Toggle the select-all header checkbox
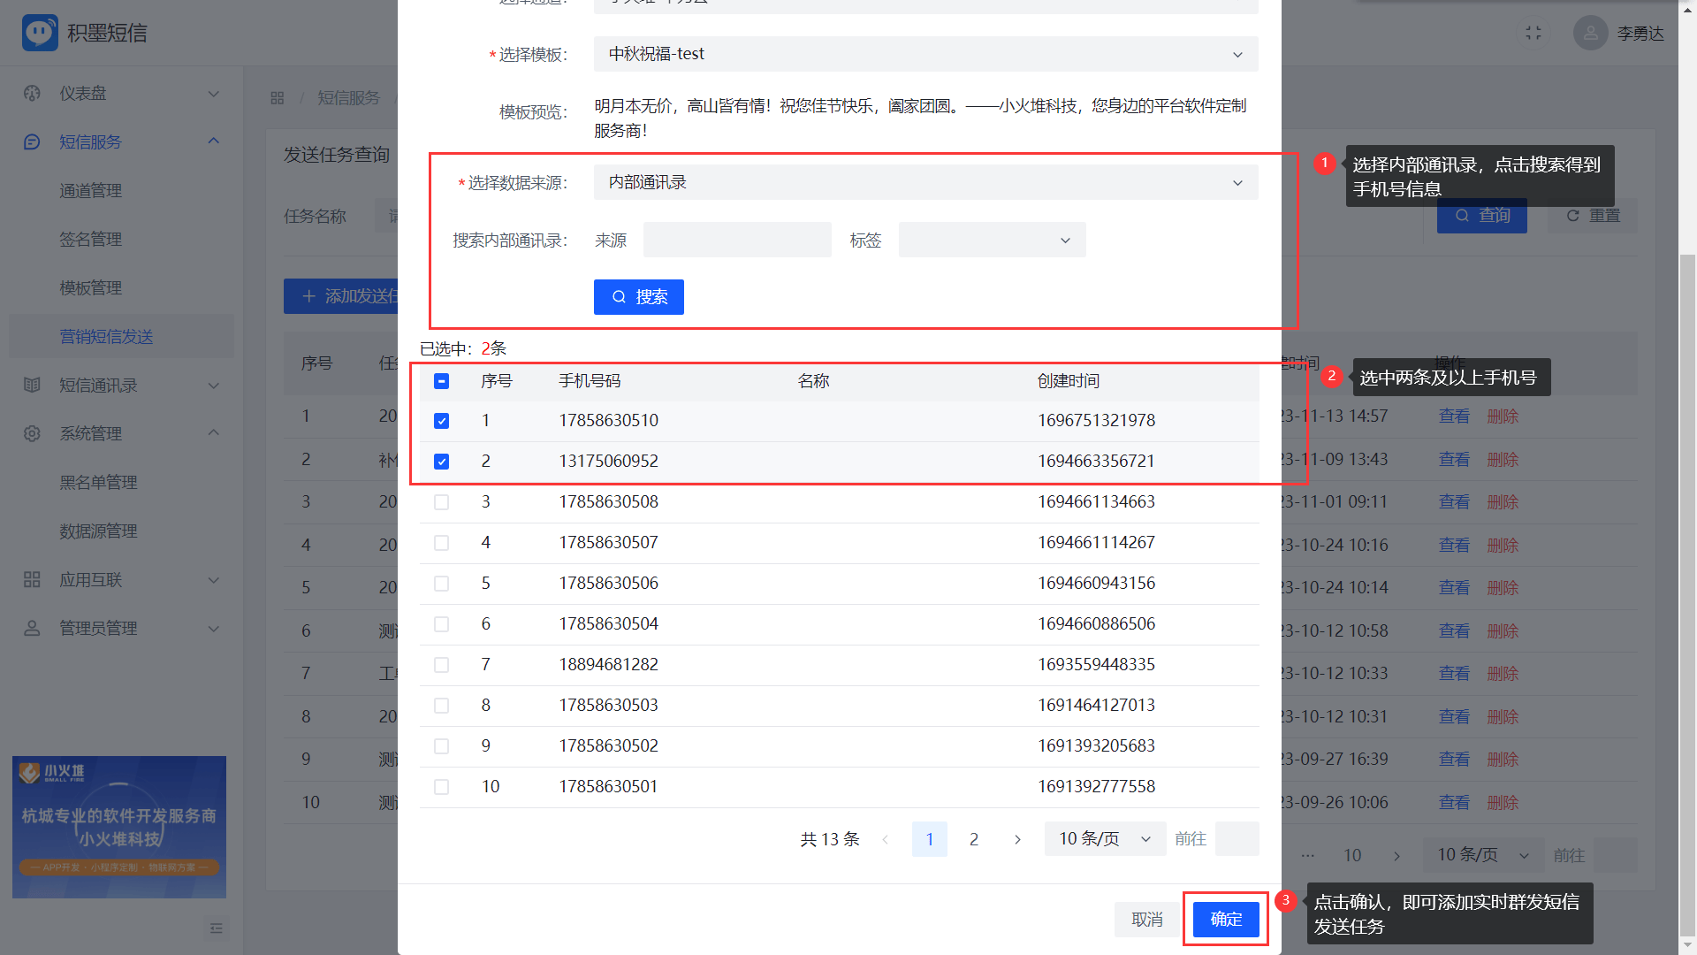This screenshot has width=1697, height=955. [442, 381]
